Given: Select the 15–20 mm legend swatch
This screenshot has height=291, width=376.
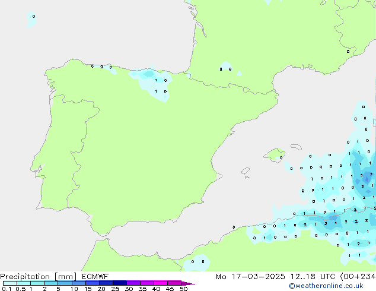Looking at the screenshot, I should (93, 283).
